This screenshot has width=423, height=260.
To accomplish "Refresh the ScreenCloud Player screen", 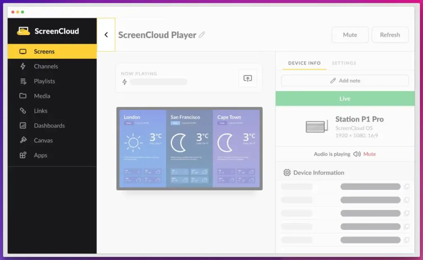I will (x=390, y=35).
